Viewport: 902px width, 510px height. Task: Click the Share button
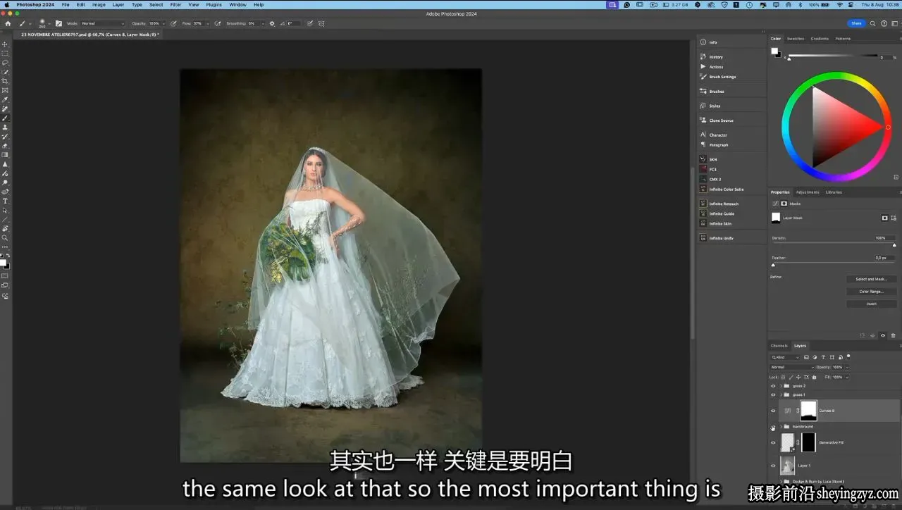coord(856,23)
